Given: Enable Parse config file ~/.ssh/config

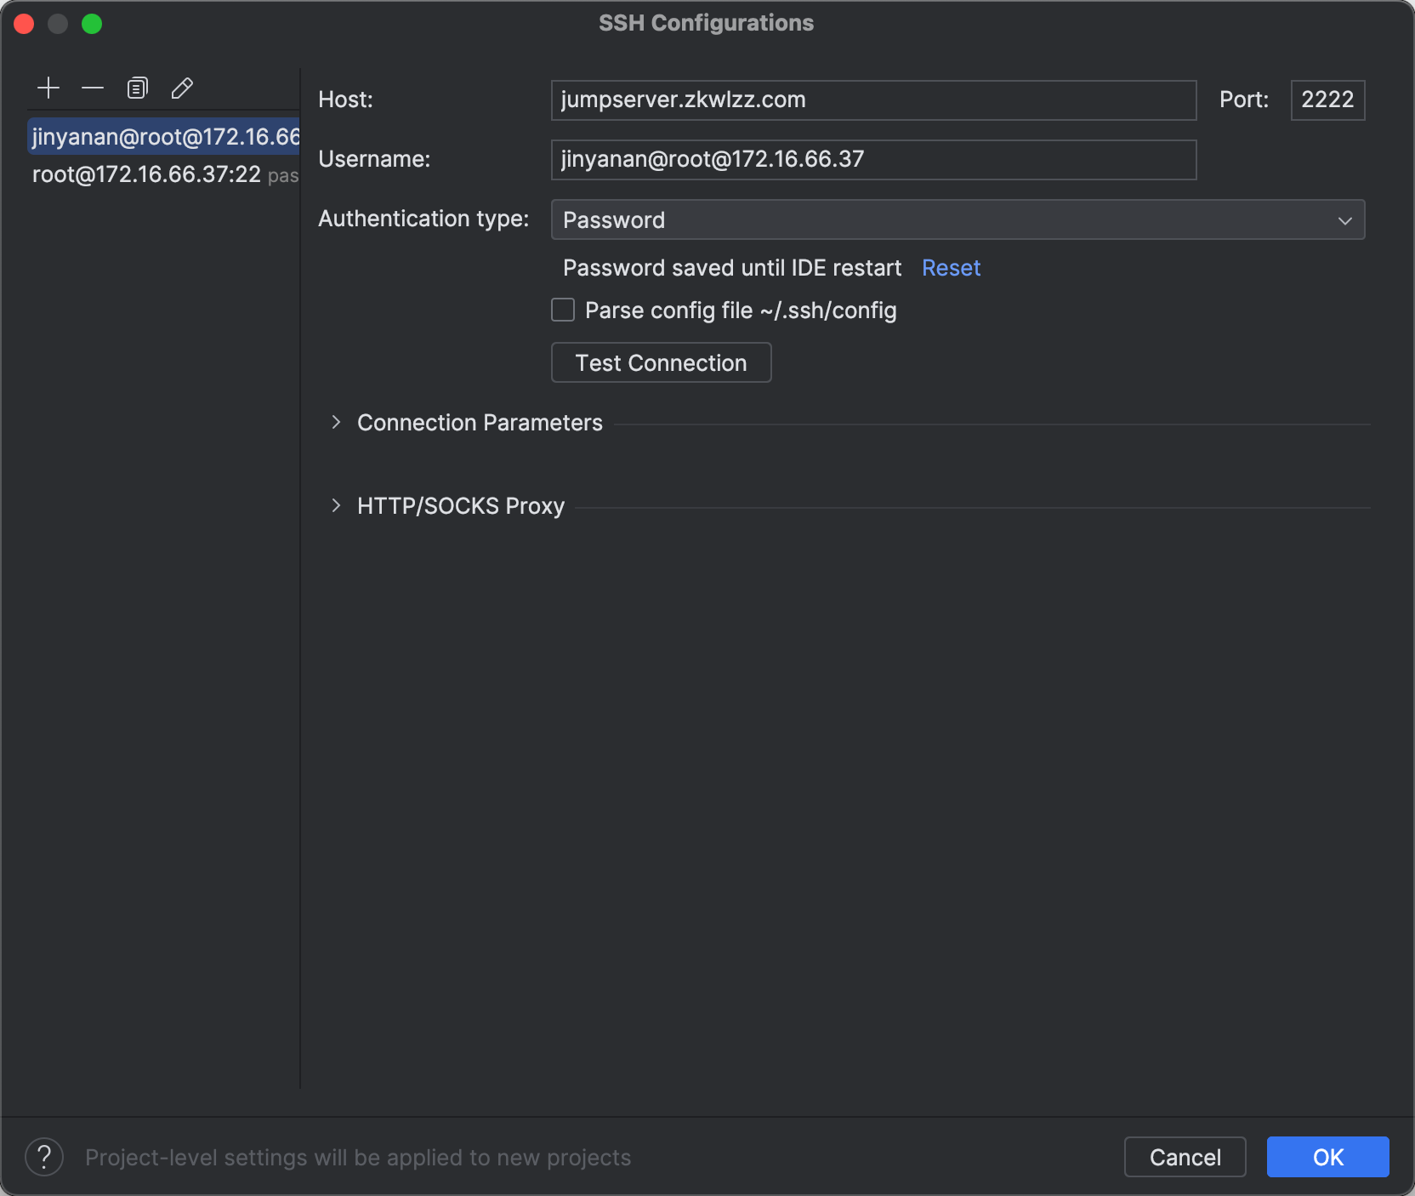Looking at the screenshot, I should [x=562, y=310].
